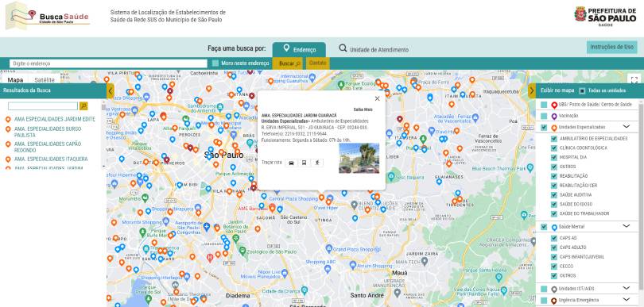Open AMA Especialidades Capão Redondo result
Screen dimensions: 644x307
(x=48, y=147)
